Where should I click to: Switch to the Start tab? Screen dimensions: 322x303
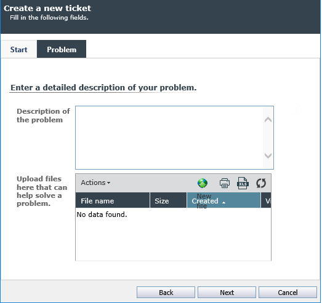18,49
